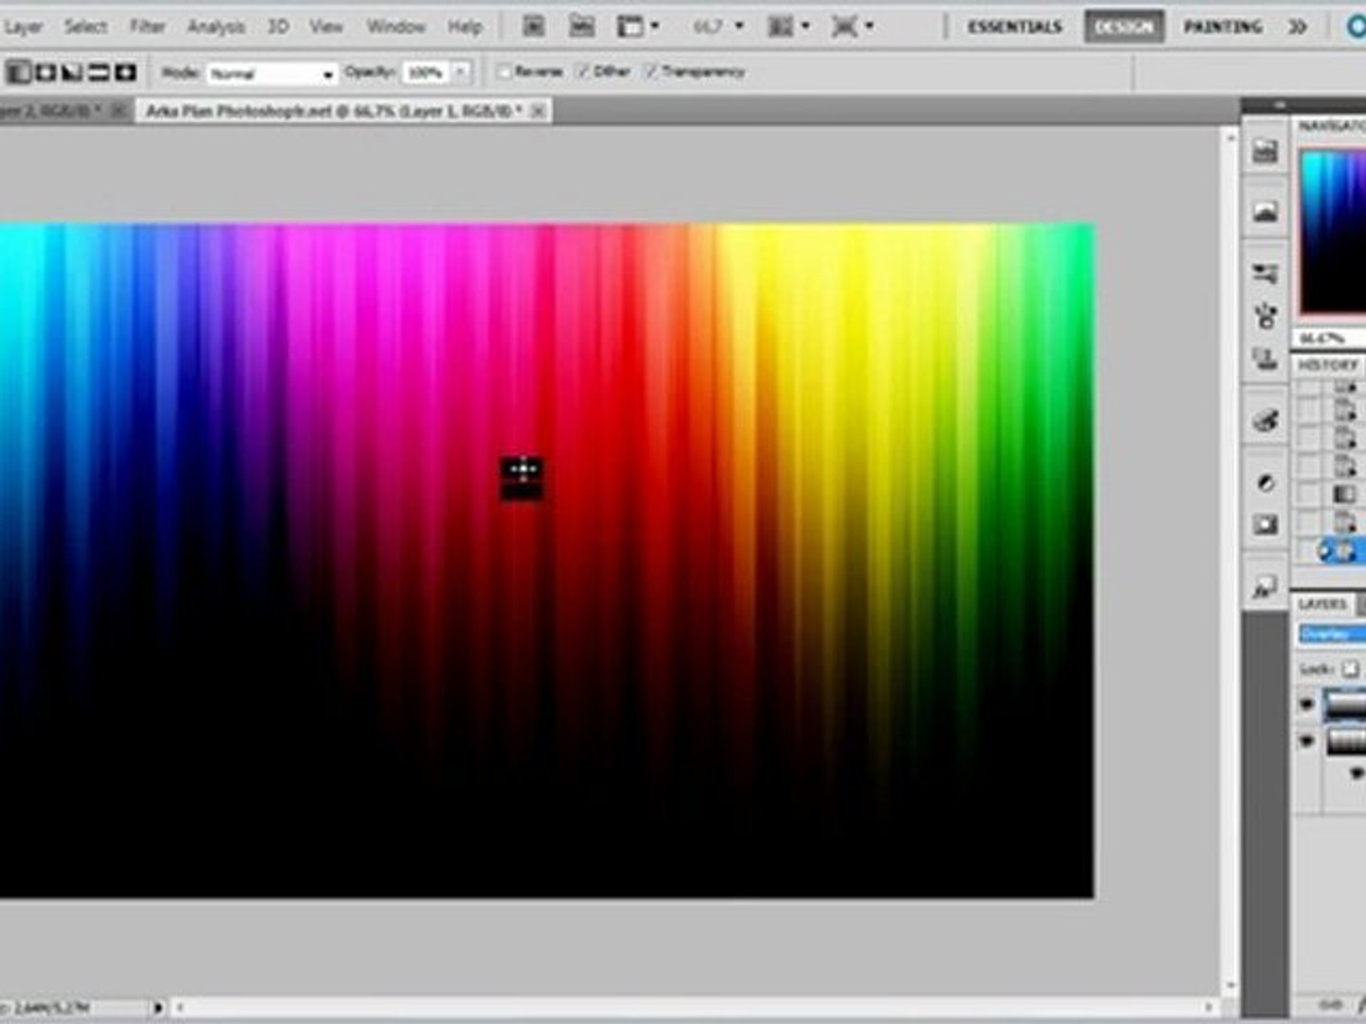Toggle Lock transparent pixels in Layers panel
The image size is (1366, 1024).
(x=1350, y=669)
